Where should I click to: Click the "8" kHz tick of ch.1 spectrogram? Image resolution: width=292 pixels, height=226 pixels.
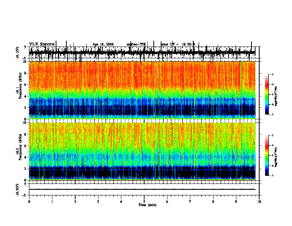26,73
